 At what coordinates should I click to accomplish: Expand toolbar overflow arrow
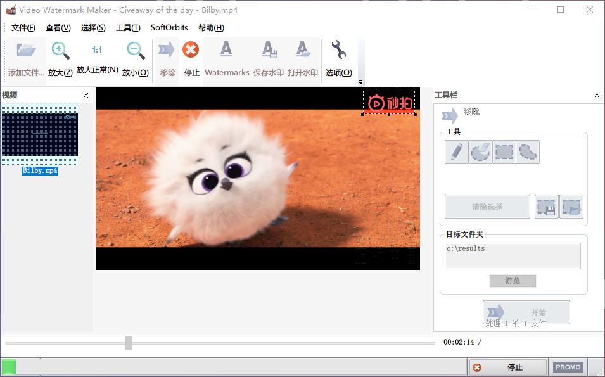(x=360, y=82)
